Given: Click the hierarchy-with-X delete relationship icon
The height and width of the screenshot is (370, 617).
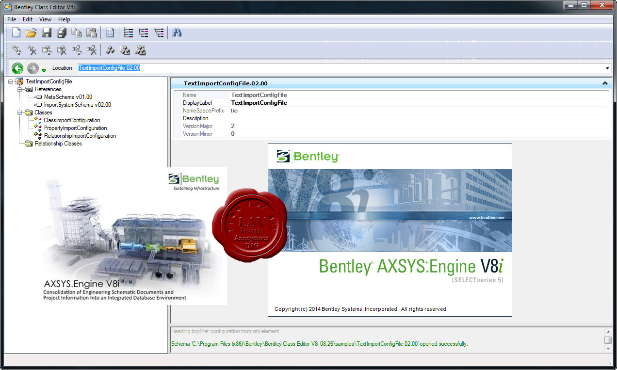Looking at the screenshot, I should (x=92, y=50).
